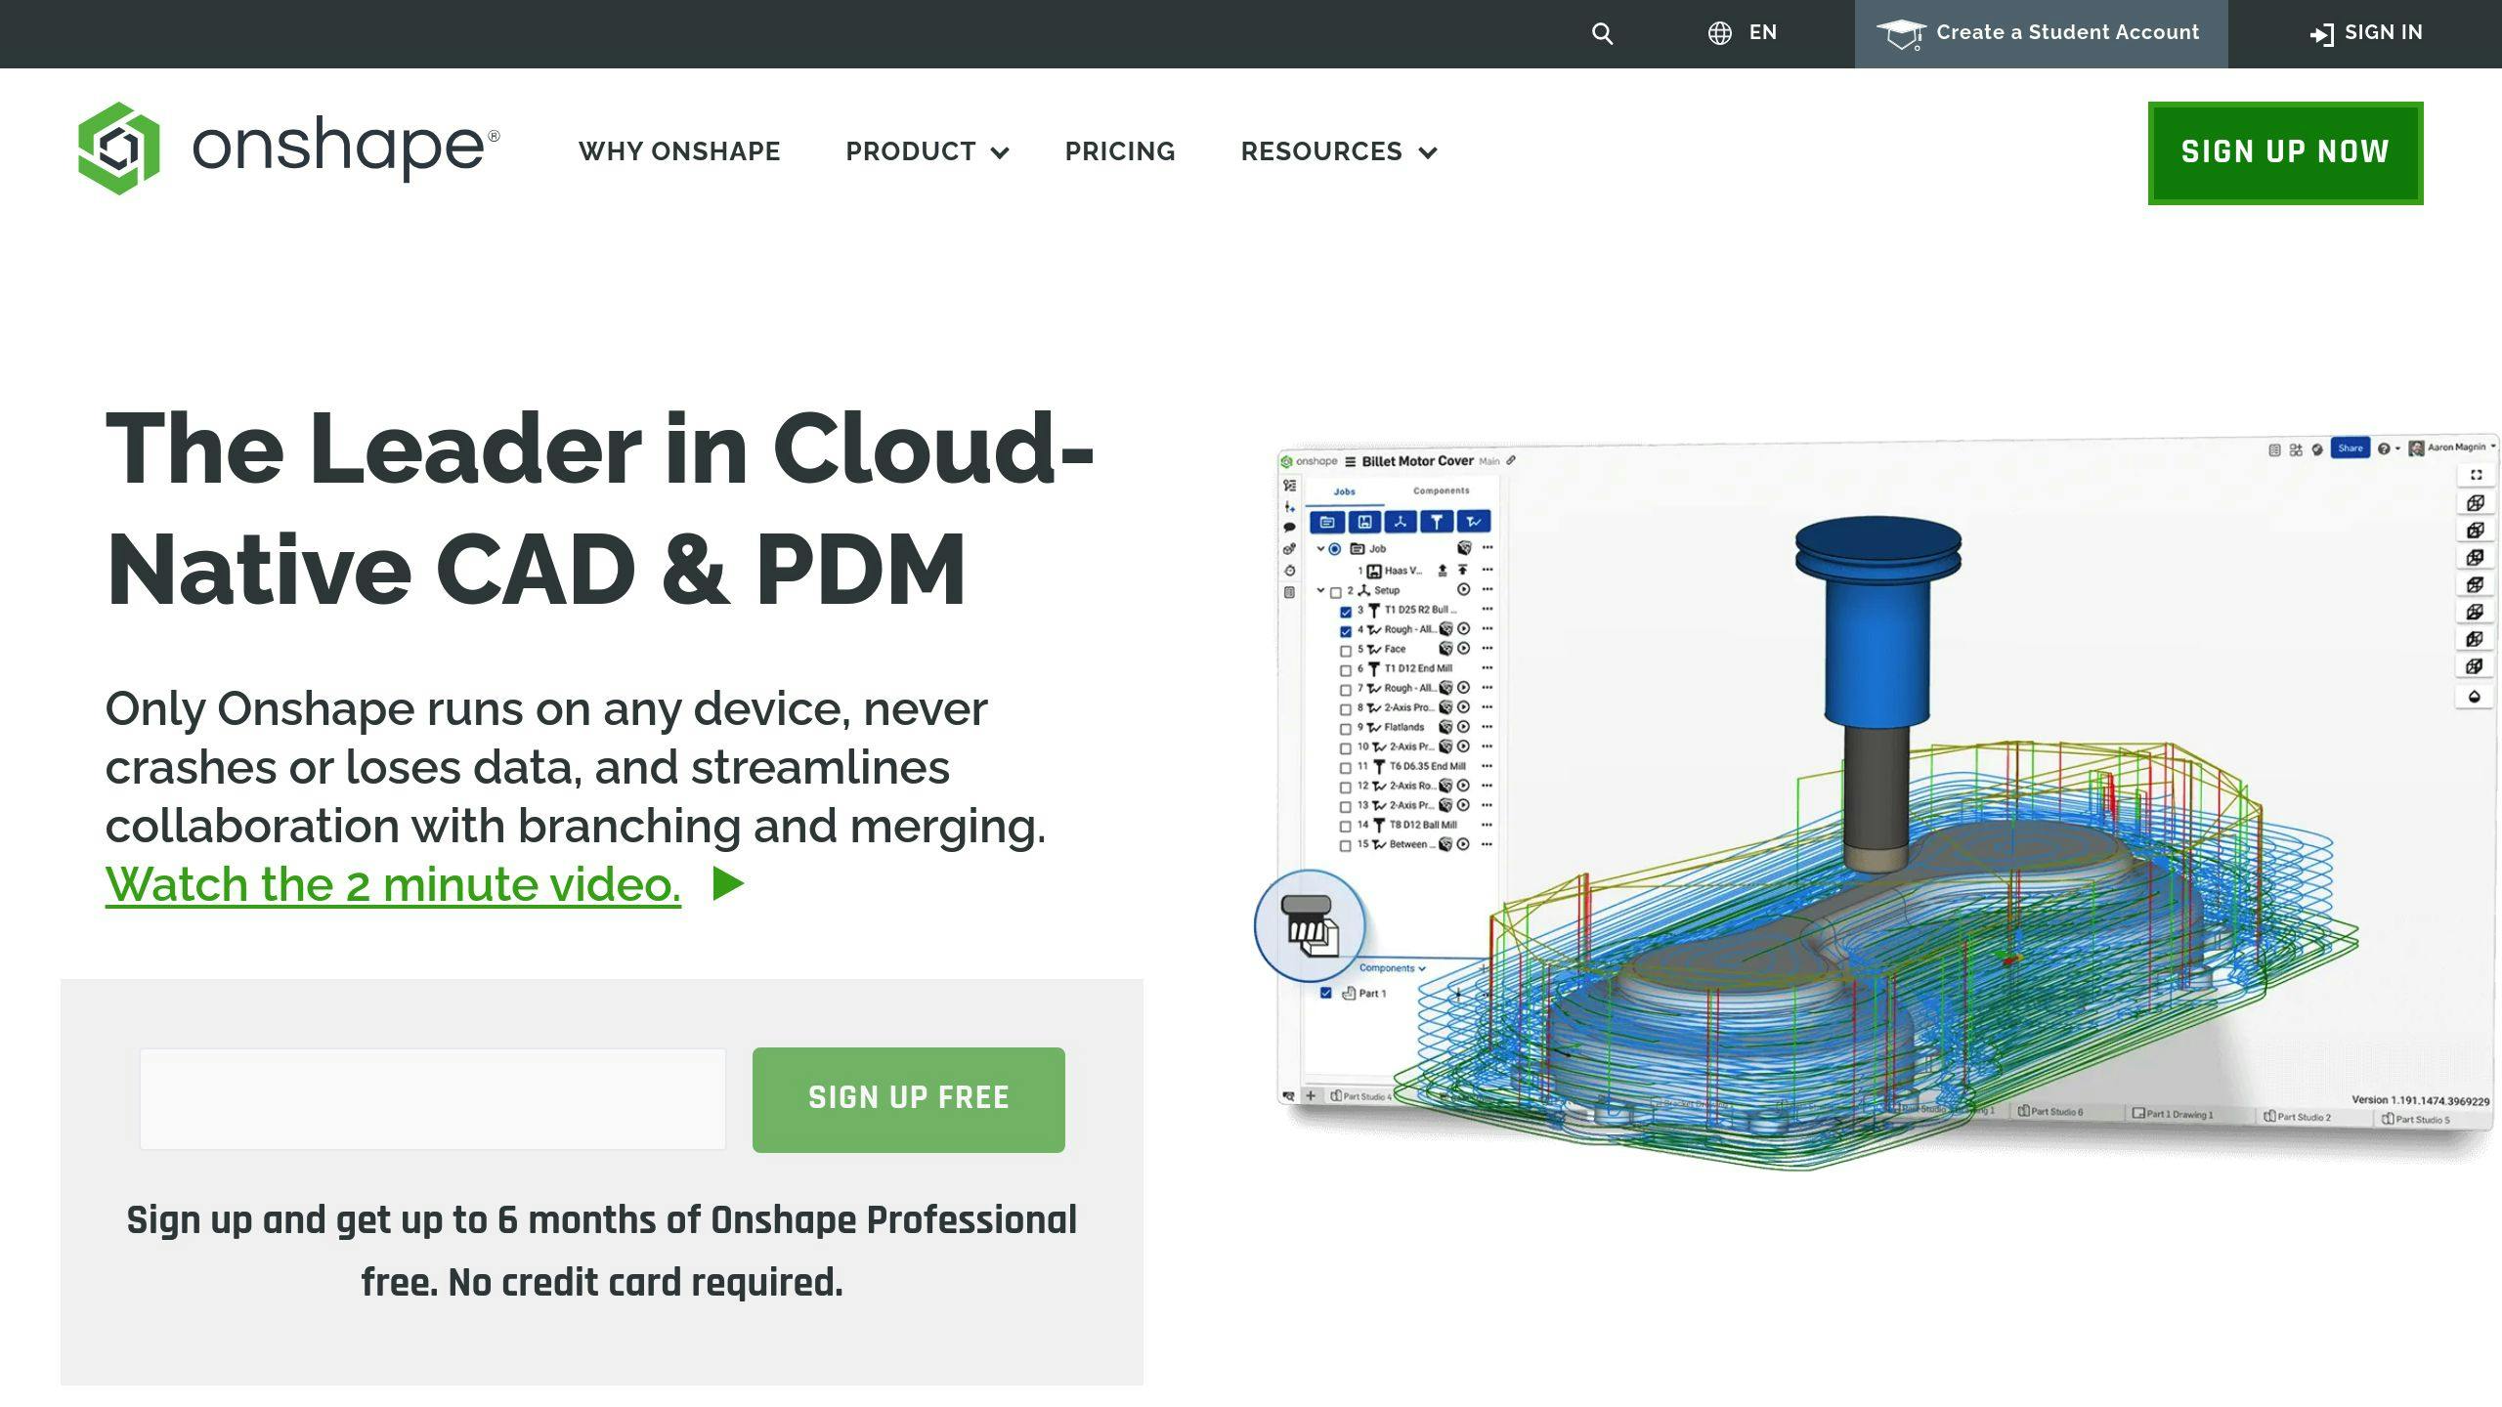Click the globe/language icon near EN

click(x=1716, y=32)
